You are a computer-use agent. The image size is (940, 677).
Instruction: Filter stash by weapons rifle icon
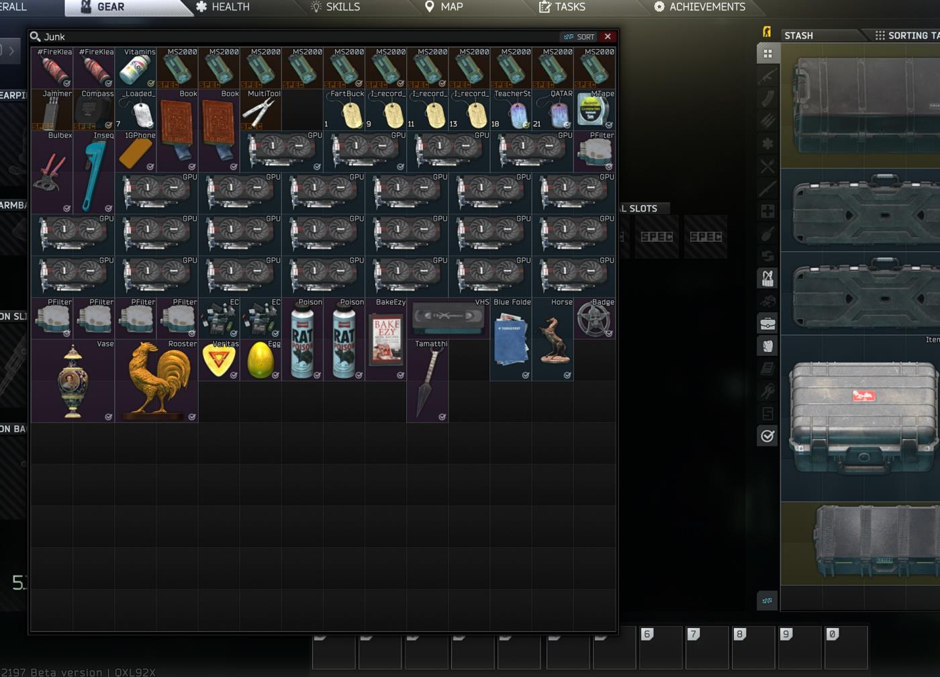(767, 76)
